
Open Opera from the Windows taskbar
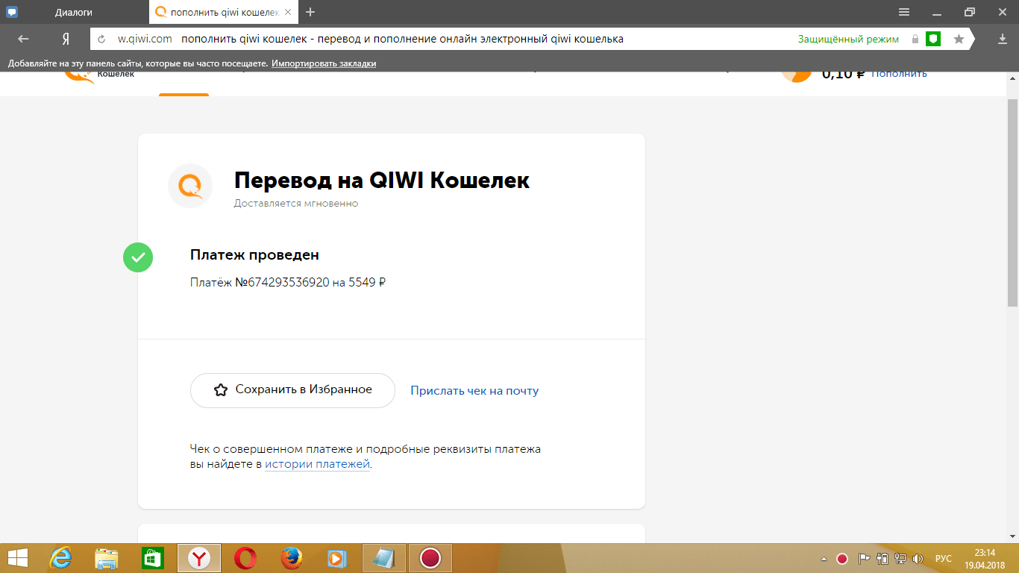click(x=245, y=558)
